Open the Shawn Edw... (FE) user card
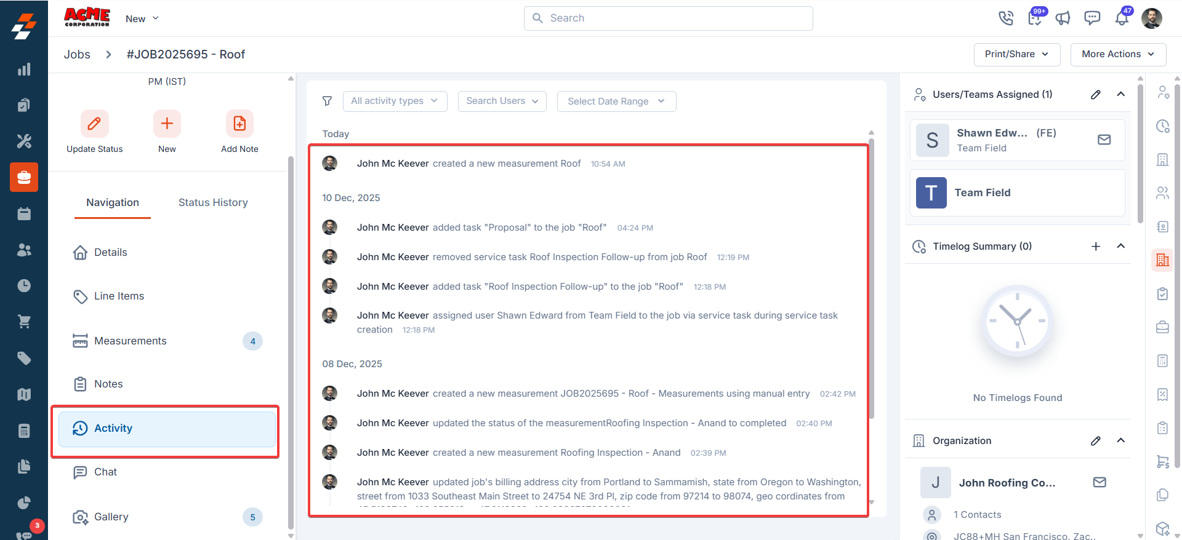The height and width of the screenshot is (540, 1182). click(x=1017, y=140)
